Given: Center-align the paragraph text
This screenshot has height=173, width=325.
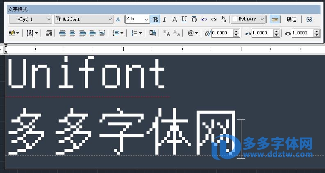Looking at the screenshot, I should [x=73, y=33].
